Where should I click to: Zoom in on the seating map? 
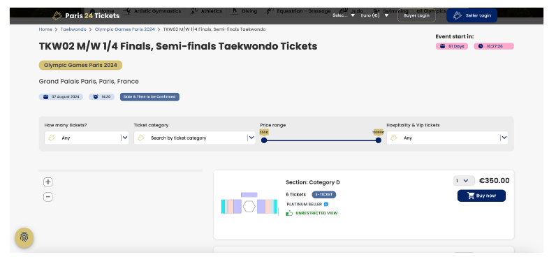point(48,182)
